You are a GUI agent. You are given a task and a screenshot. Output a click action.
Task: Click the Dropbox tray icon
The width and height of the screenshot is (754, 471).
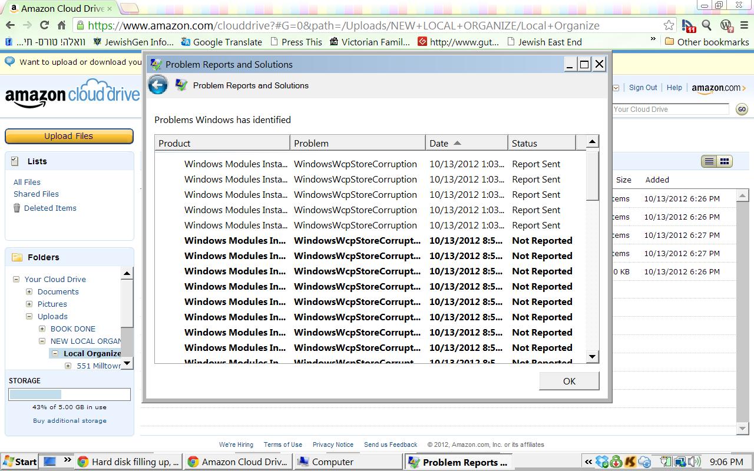click(x=602, y=462)
